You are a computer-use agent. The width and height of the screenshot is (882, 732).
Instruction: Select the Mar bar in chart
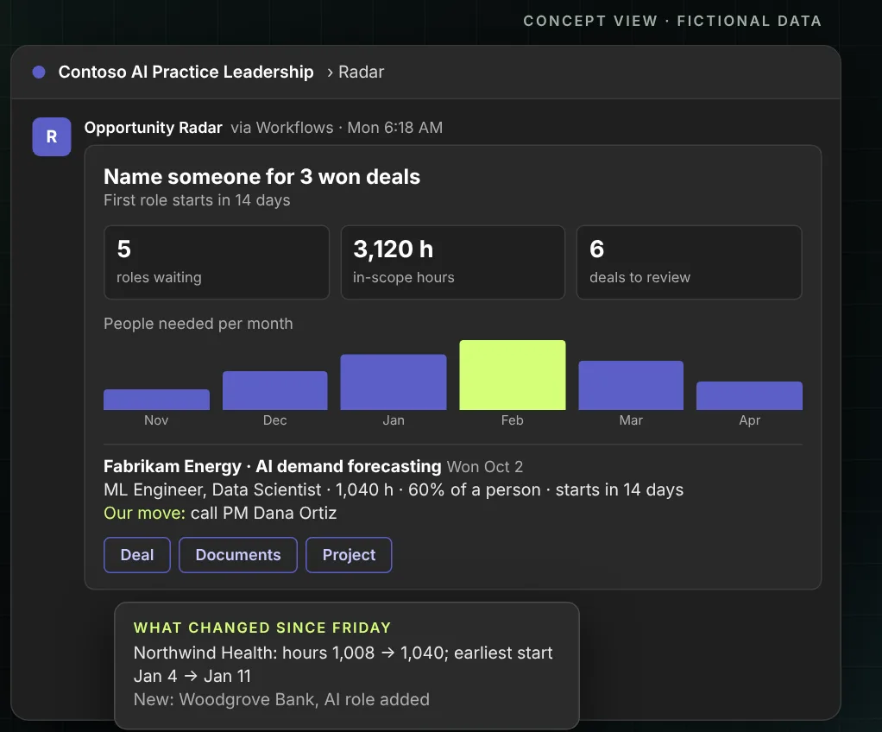pos(631,385)
